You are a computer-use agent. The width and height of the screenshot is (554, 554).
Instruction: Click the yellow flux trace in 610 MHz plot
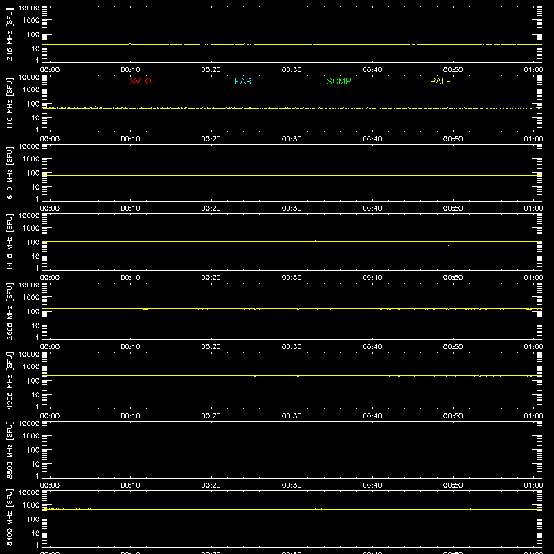point(292,175)
